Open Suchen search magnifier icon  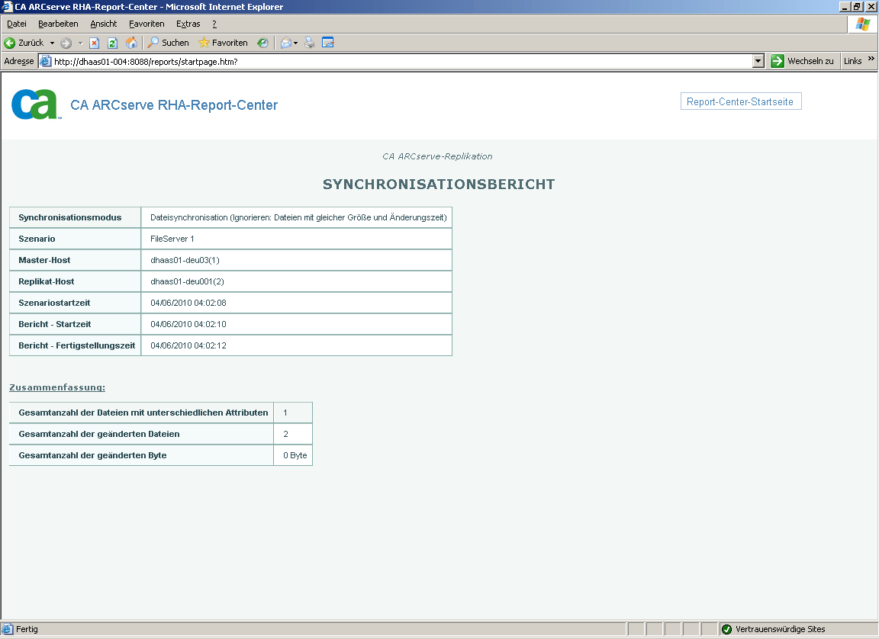[153, 43]
